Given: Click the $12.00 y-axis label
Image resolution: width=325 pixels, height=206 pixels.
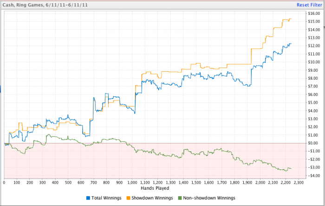Looking at the screenshot, I should pos(314,46).
